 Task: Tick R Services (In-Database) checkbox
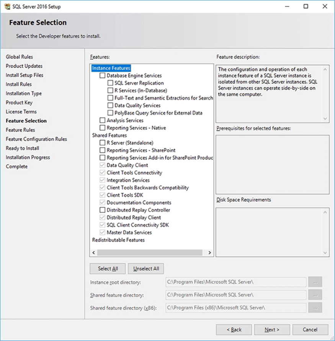coord(110,90)
